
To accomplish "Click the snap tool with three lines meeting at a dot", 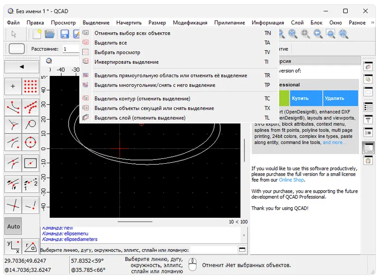I will coord(13,125).
